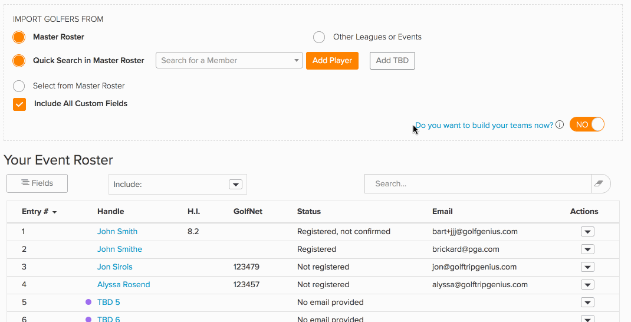
Task: Open actions arrow for TBD 5 row
Action: [587, 303]
